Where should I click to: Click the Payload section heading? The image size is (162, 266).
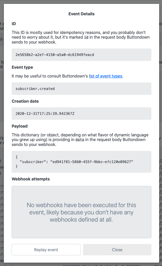[19, 126]
